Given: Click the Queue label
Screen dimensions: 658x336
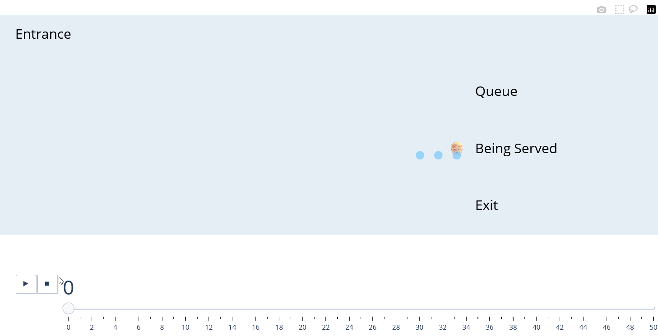Looking at the screenshot, I should coord(496,91).
